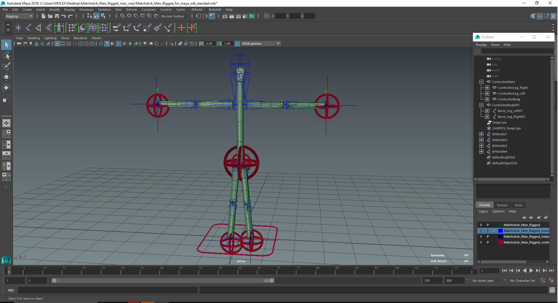Open the Deform menu

(132, 10)
